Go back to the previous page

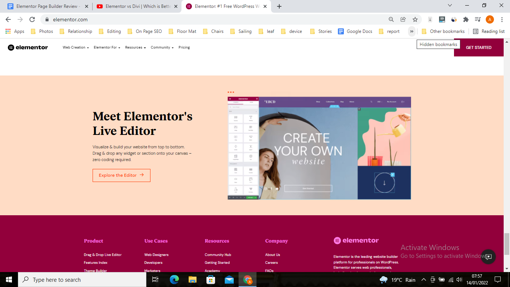8,19
